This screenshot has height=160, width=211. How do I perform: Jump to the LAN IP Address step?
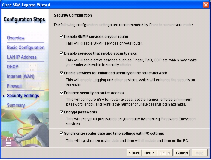pyautogui.click(x=22, y=57)
